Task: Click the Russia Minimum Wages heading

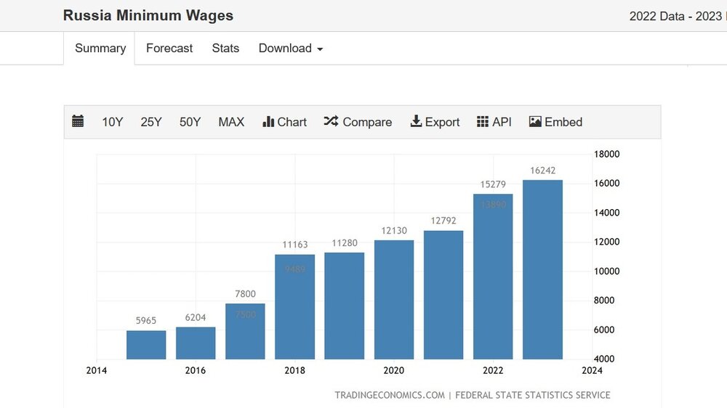Action: pyautogui.click(x=148, y=15)
